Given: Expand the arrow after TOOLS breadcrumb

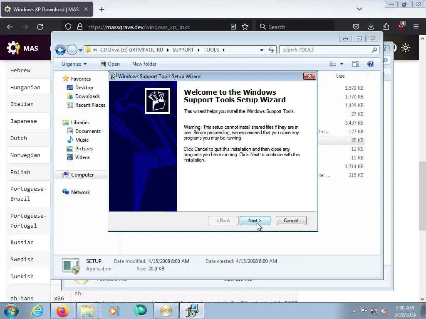Looking at the screenshot, I should (x=224, y=50).
